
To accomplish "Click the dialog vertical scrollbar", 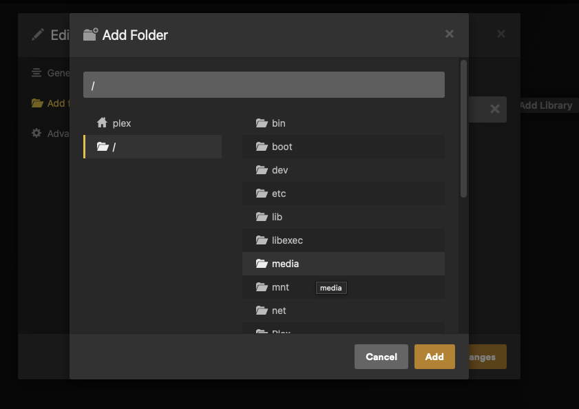I will [463, 129].
